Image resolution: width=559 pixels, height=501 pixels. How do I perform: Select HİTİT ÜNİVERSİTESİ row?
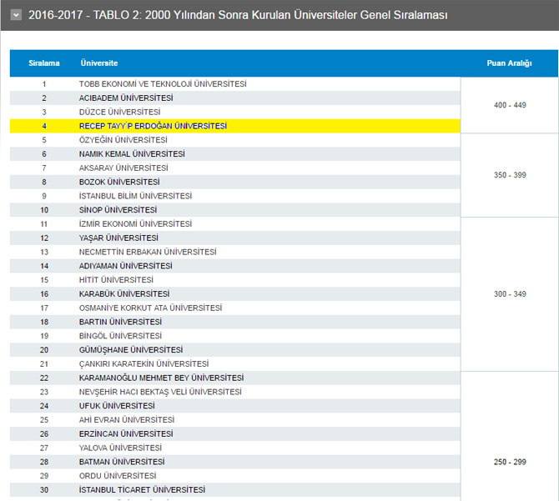click(x=235, y=280)
